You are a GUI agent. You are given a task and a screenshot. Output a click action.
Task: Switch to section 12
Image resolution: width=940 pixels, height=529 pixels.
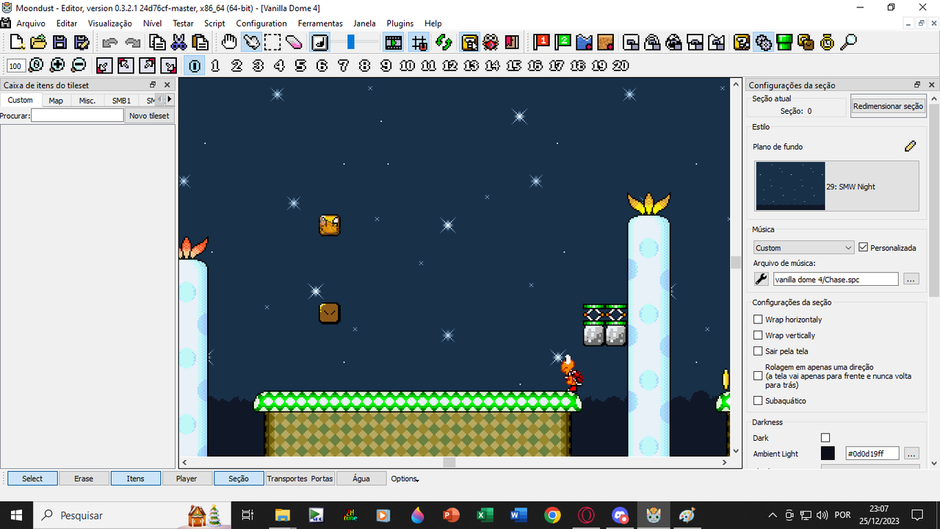pos(450,65)
